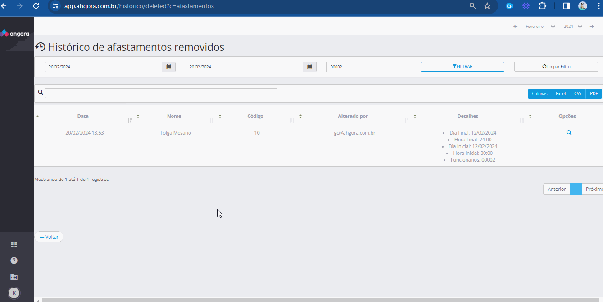Image resolution: width=603 pixels, height=302 pixels.
Task: Open Colunas column selector
Action: click(540, 94)
